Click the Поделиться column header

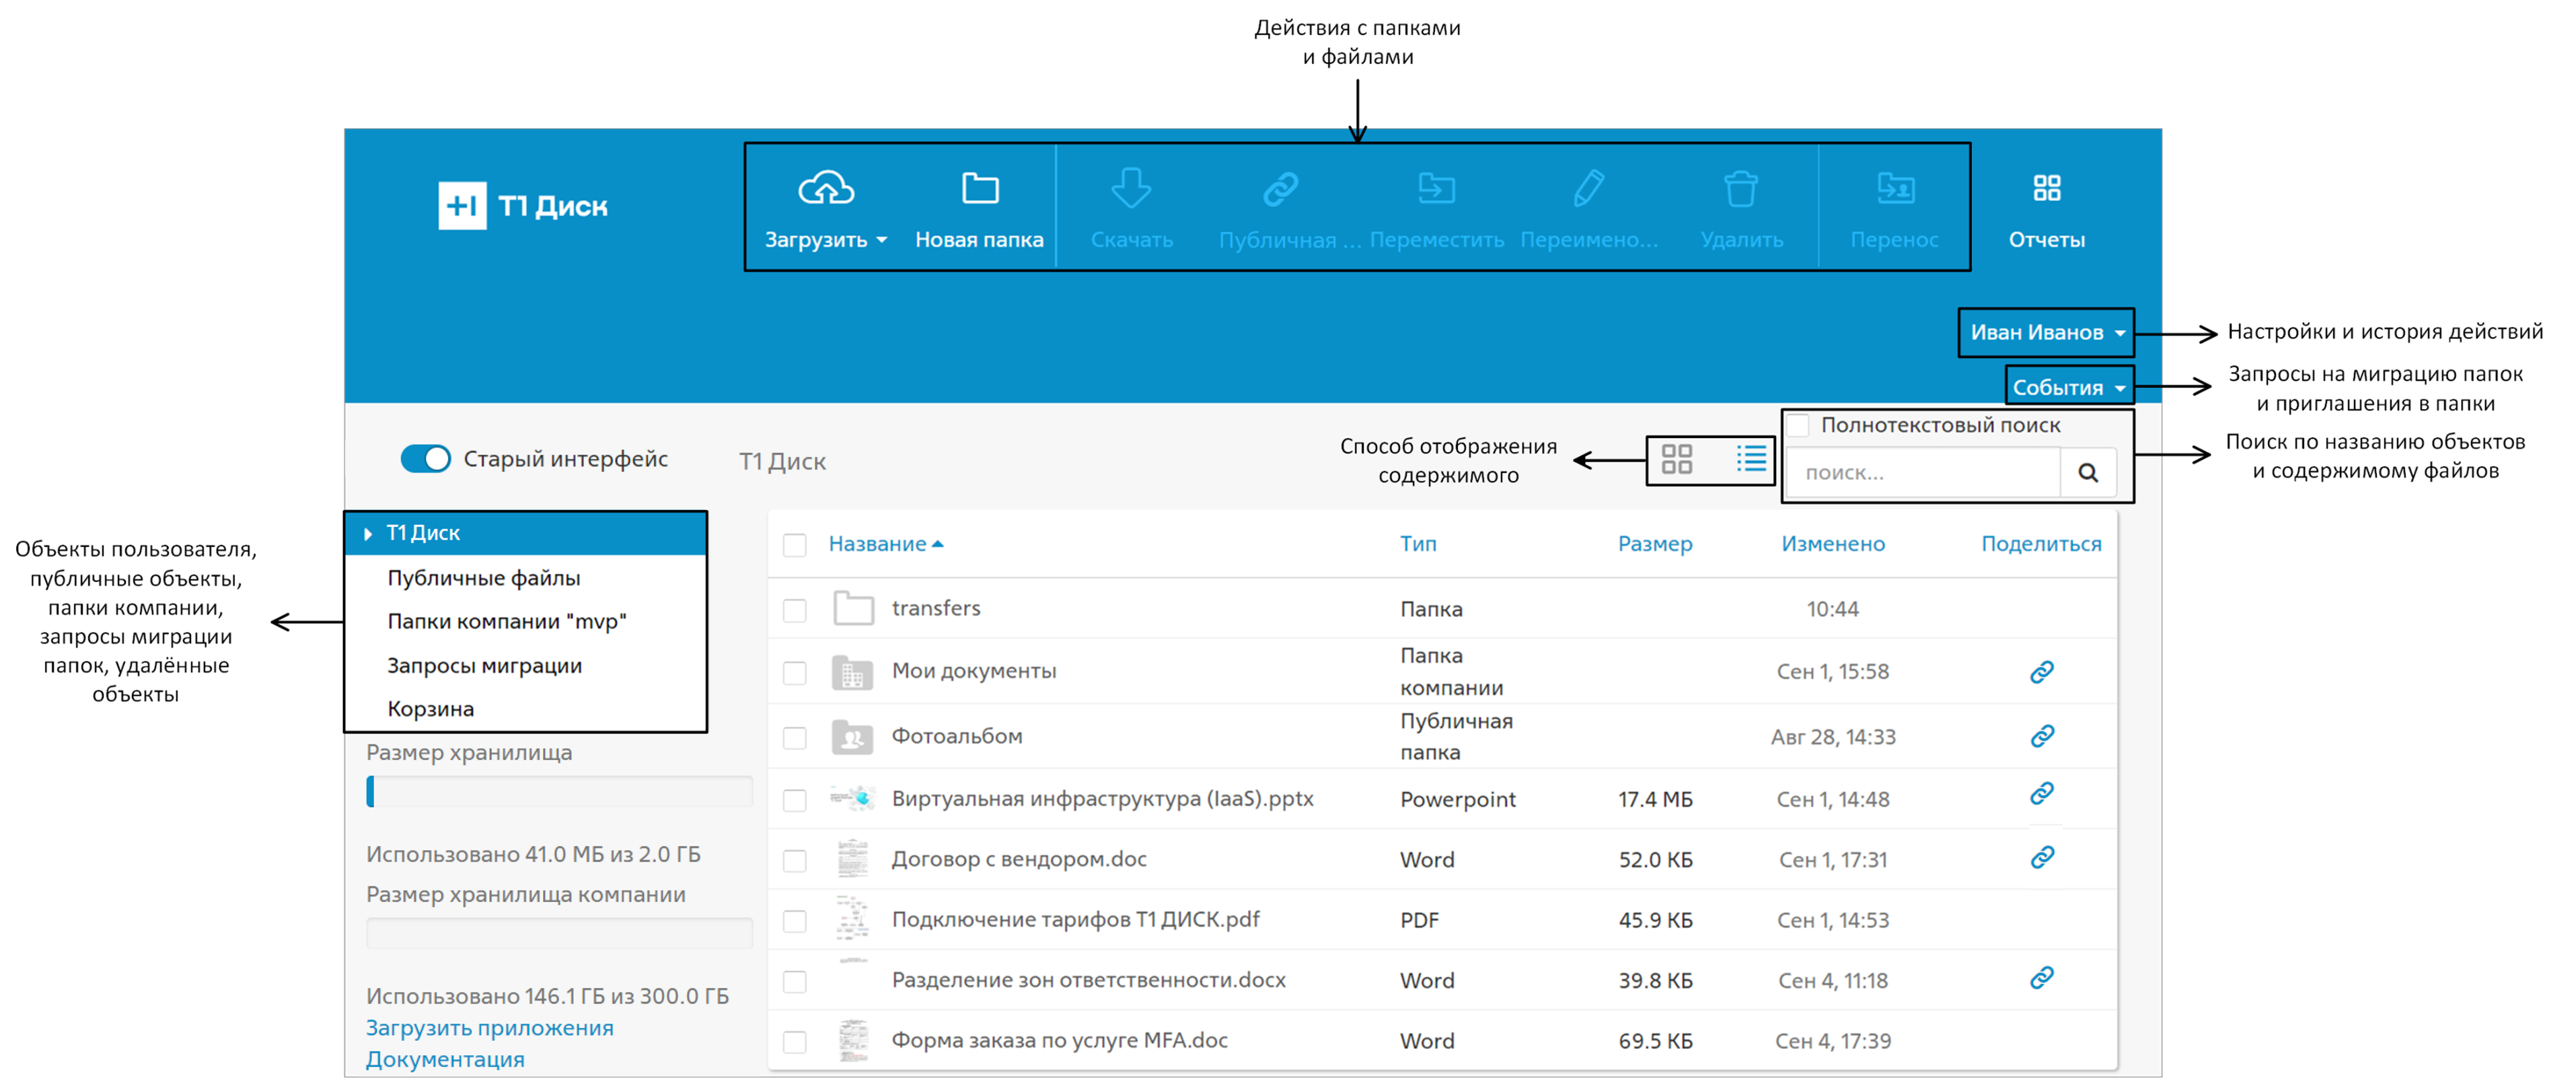coord(2041,544)
